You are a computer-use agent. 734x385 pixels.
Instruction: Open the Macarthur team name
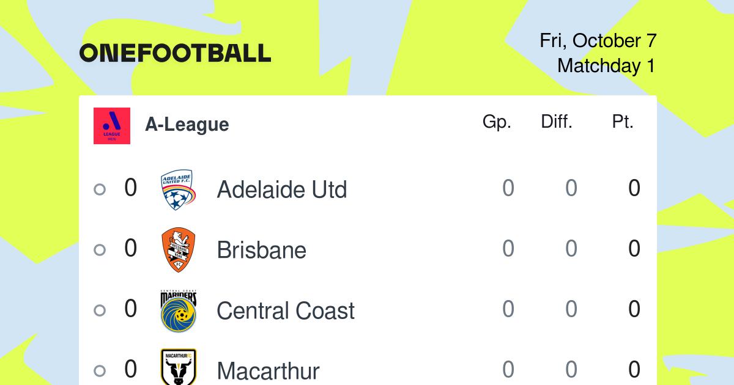(x=269, y=370)
